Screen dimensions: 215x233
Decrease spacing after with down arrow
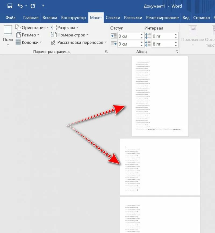[x=175, y=46]
